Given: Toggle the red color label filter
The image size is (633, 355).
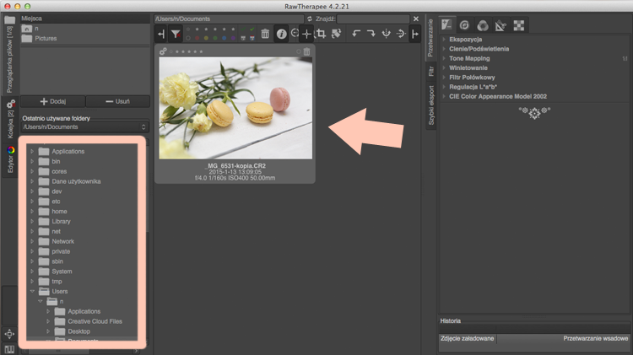Looking at the screenshot, I should (x=197, y=38).
